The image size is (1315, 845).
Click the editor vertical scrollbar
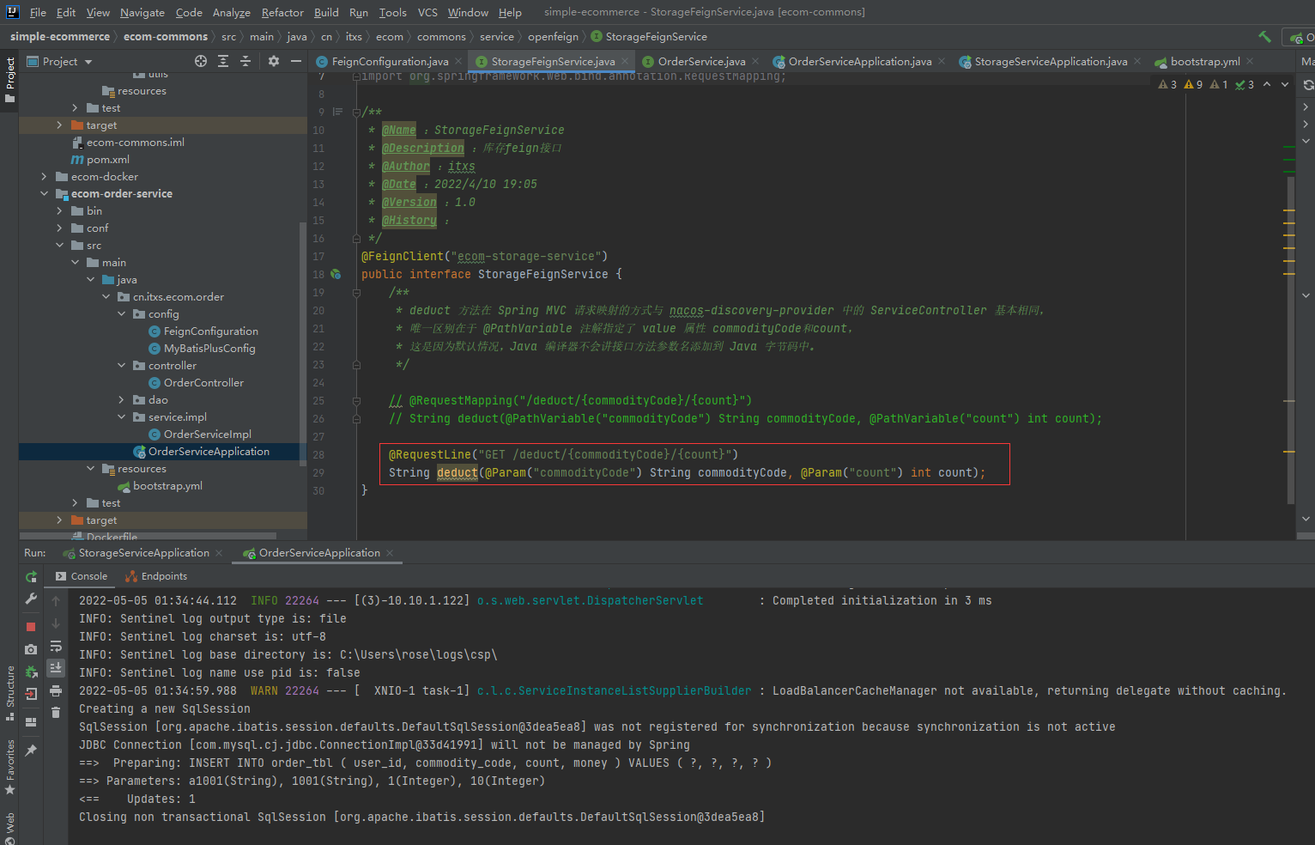click(1290, 339)
